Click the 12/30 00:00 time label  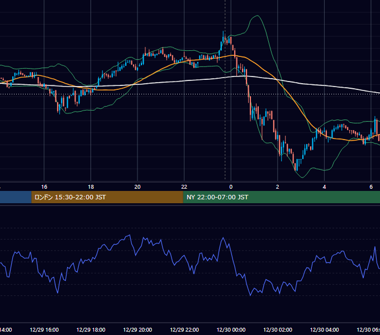(x=231, y=329)
